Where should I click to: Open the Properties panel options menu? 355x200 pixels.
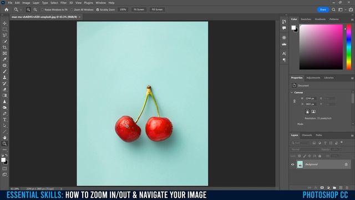click(352, 78)
